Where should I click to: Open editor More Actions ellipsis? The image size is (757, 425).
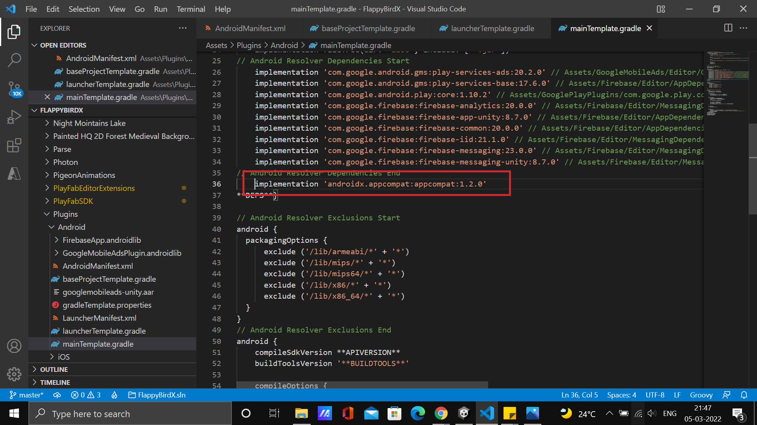click(743, 28)
